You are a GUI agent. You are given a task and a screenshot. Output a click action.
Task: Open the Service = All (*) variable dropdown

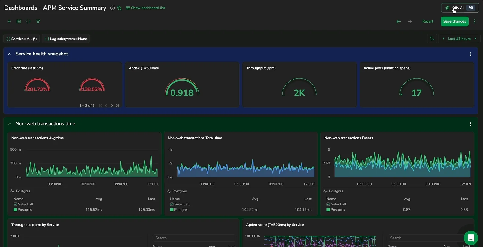click(x=21, y=39)
